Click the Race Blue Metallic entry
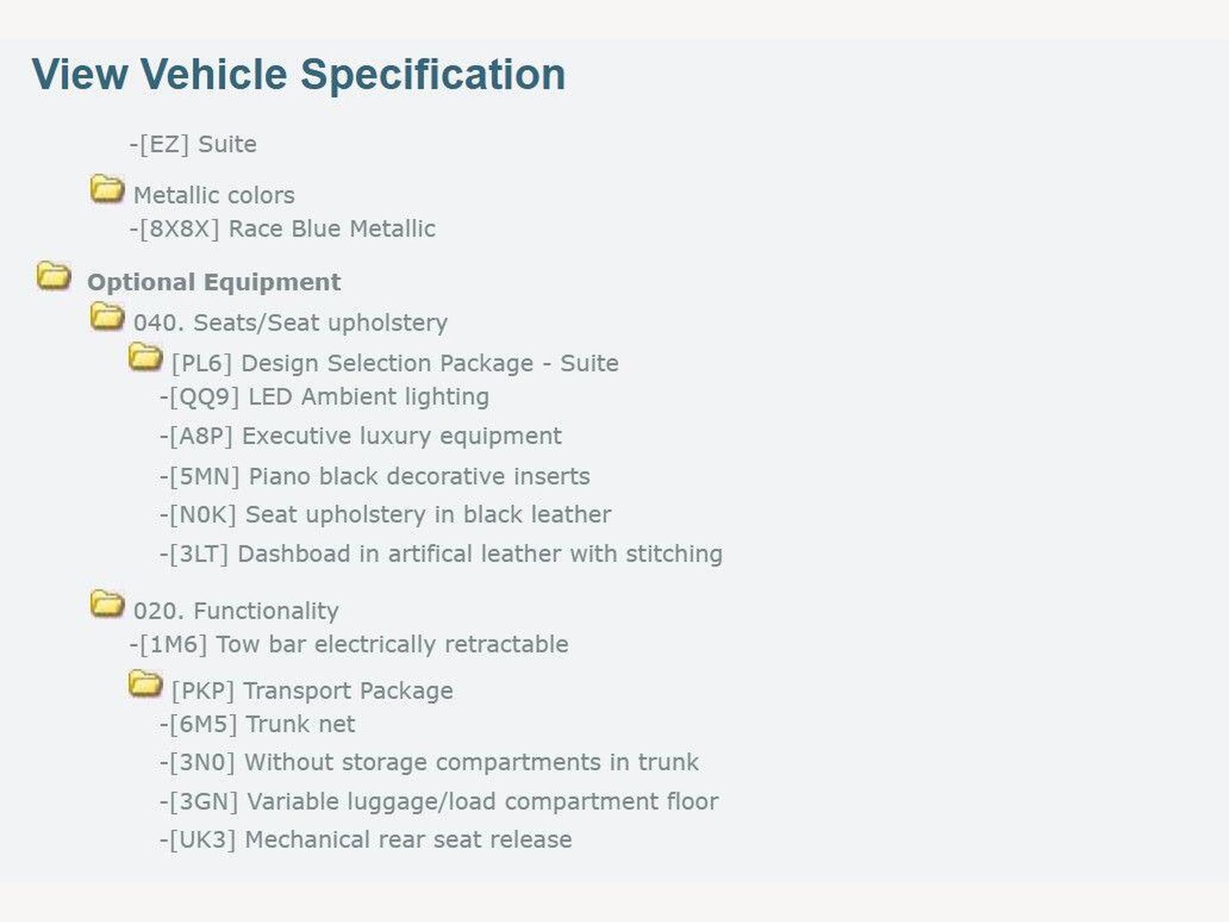This screenshot has width=1229, height=922. tap(283, 228)
